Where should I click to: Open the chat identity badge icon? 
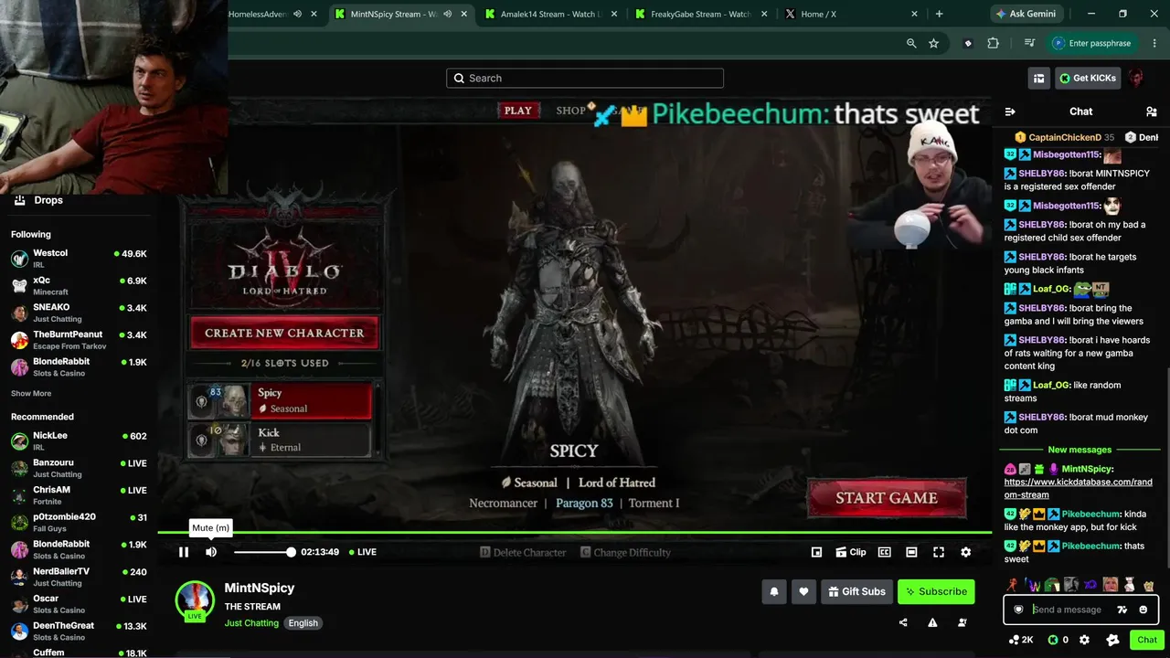(x=1018, y=610)
